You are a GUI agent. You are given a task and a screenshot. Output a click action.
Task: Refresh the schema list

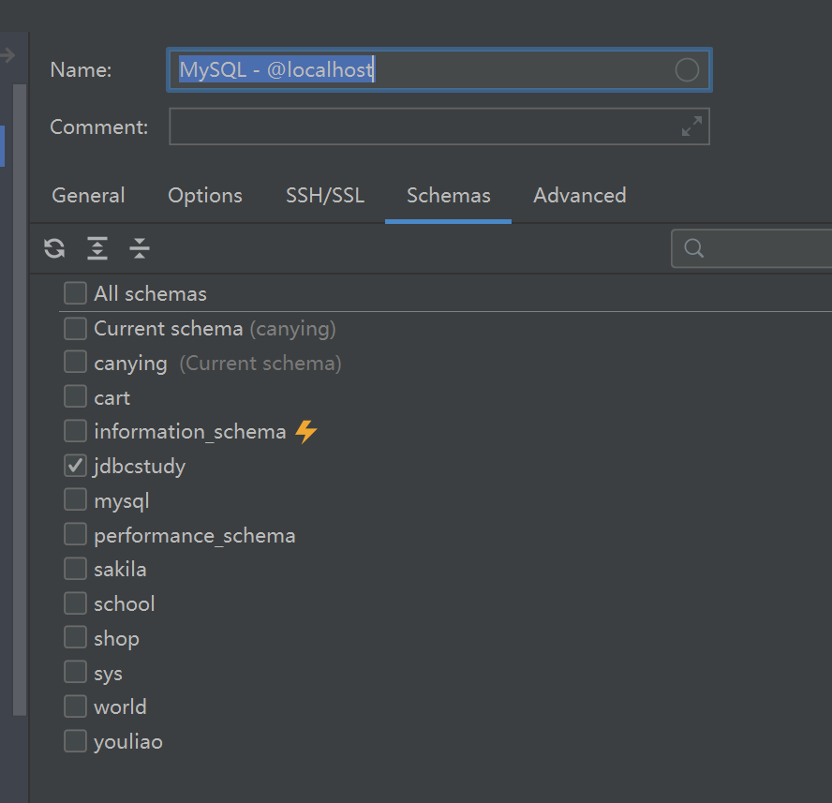coord(54,248)
